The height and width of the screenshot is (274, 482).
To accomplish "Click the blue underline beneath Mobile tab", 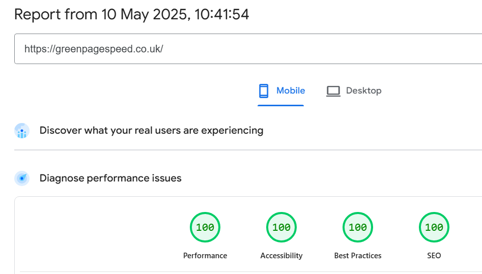I will click(280, 105).
